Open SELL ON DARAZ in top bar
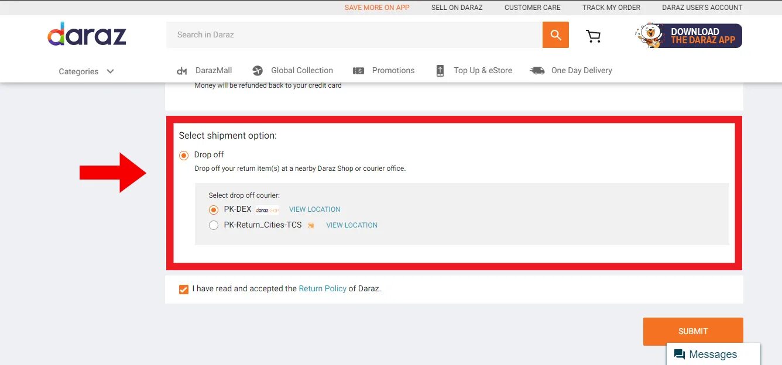Image resolution: width=782 pixels, height=365 pixels. tap(457, 8)
